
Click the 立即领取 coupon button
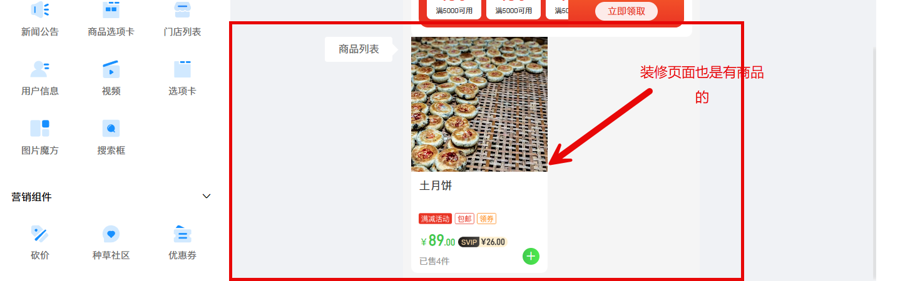(x=626, y=11)
